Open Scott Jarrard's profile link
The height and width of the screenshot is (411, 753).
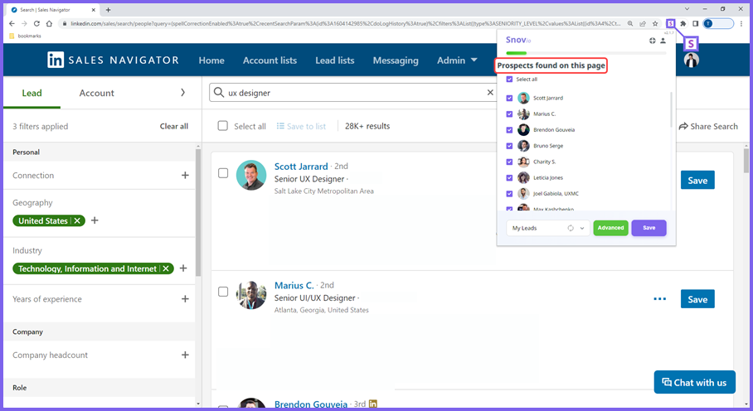301,167
